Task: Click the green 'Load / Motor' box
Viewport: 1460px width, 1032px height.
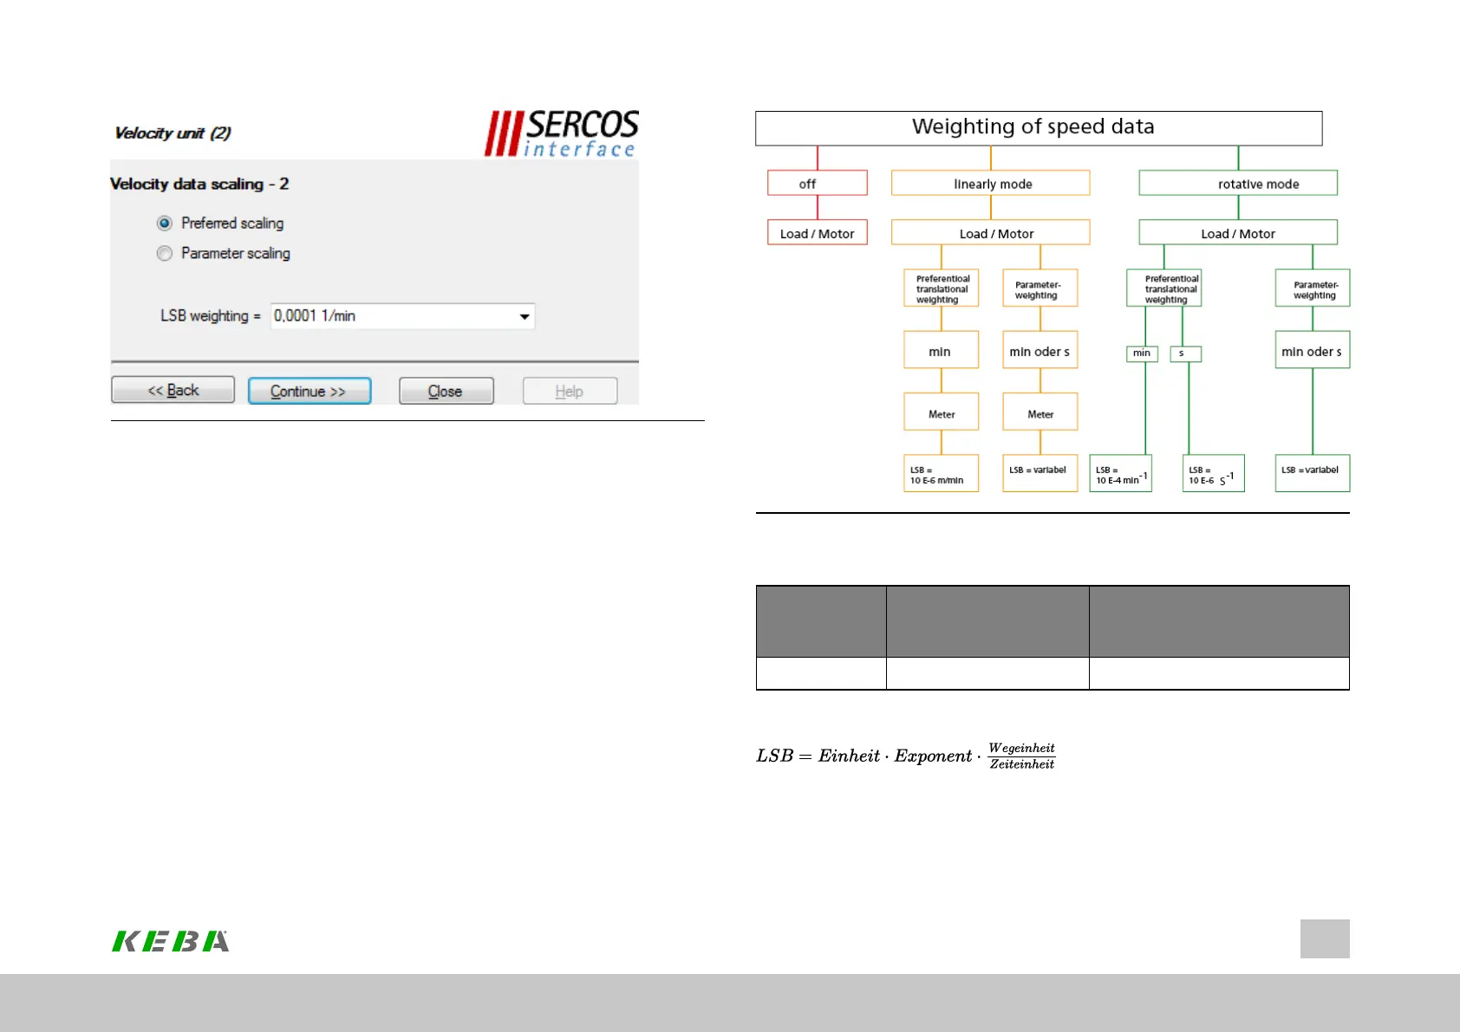Action: 1238,232
